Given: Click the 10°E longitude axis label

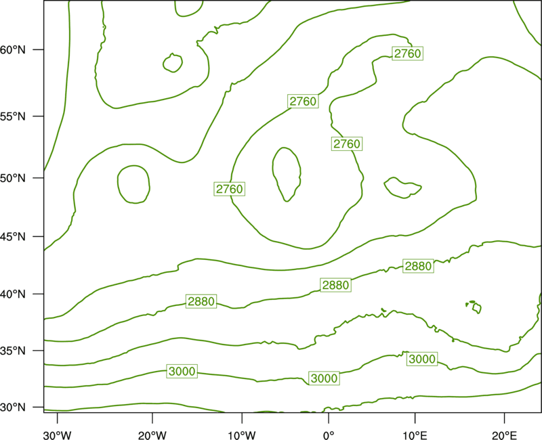Looking at the screenshot, I should coord(415,435).
